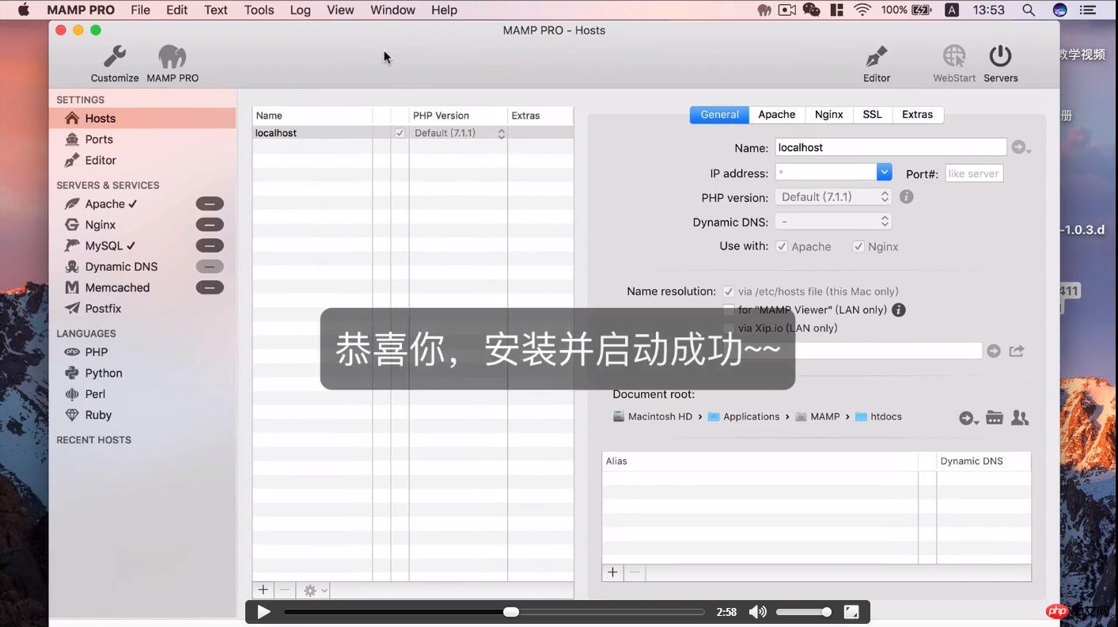The image size is (1118, 627).
Task: Switch to the Nginx tab
Action: (829, 115)
